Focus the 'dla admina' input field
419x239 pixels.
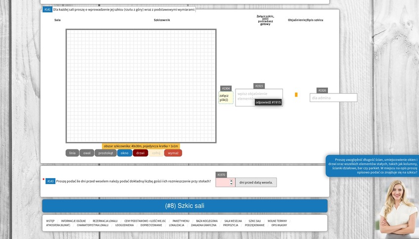click(334, 98)
